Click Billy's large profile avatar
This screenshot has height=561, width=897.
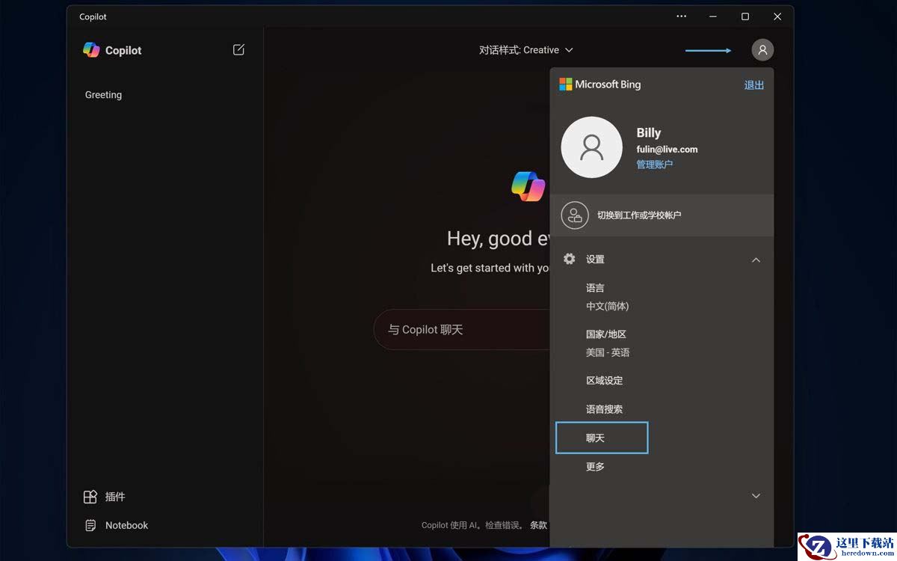click(x=591, y=147)
